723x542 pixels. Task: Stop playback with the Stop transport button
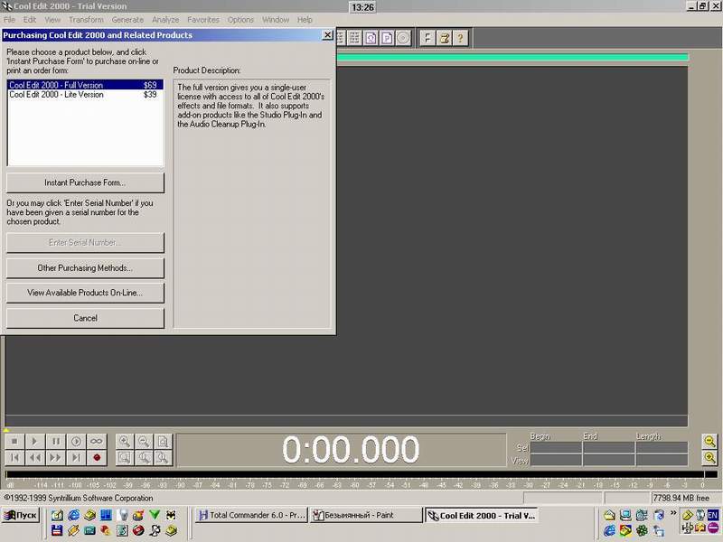coord(14,442)
